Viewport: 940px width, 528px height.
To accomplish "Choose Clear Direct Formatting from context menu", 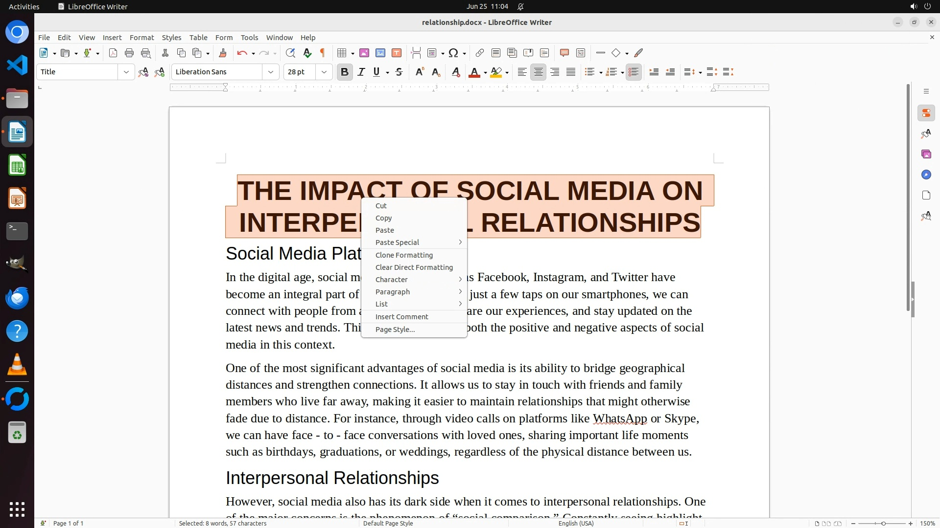I will pyautogui.click(x=414, y=267).
